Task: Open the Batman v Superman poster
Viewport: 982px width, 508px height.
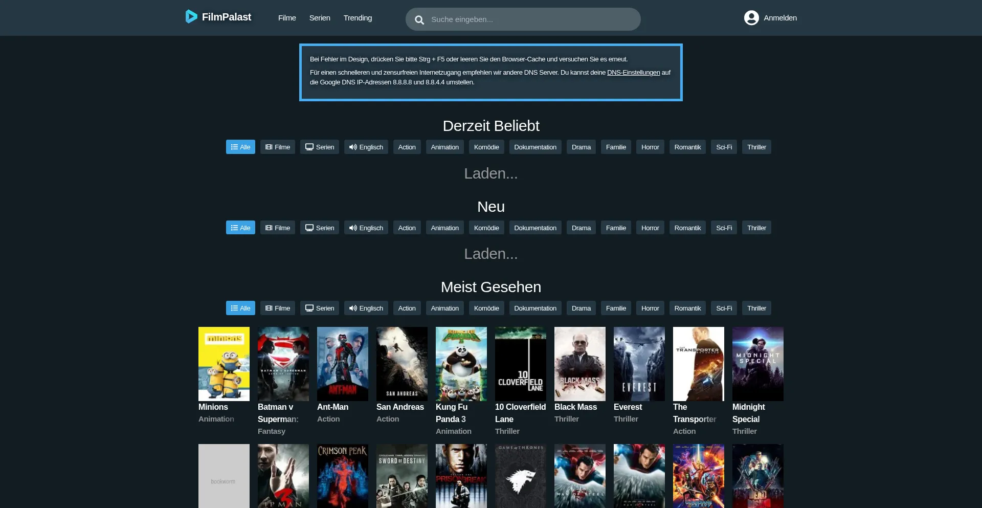Action: (283, 364)
